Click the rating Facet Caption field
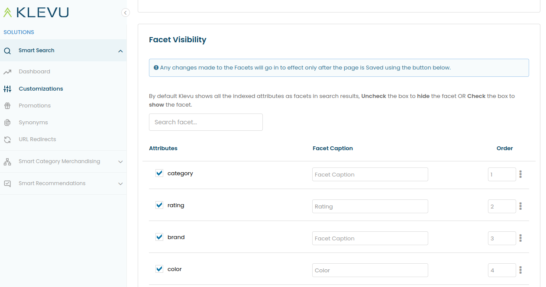Image resolution: width=546 pixels, height=287 pixels. (370, 206)
